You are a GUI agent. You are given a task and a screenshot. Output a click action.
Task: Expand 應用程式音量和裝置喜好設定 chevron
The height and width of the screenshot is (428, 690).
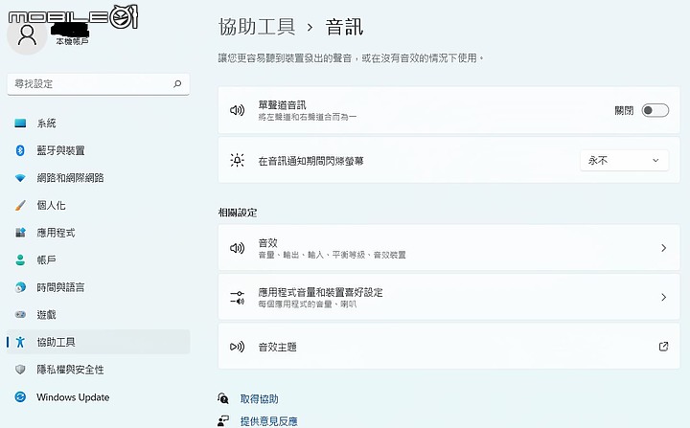[x=663, y=298]
